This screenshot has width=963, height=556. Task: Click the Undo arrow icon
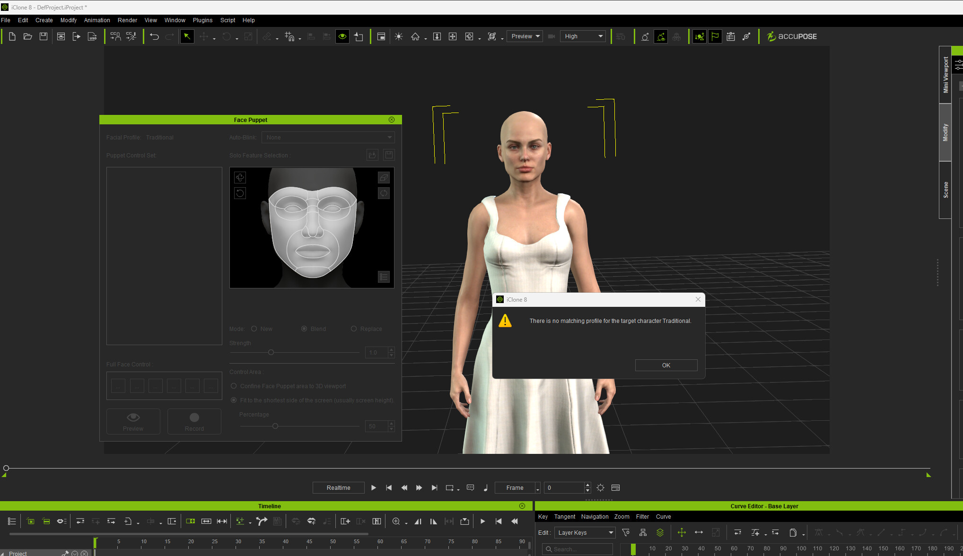[154, 36]
